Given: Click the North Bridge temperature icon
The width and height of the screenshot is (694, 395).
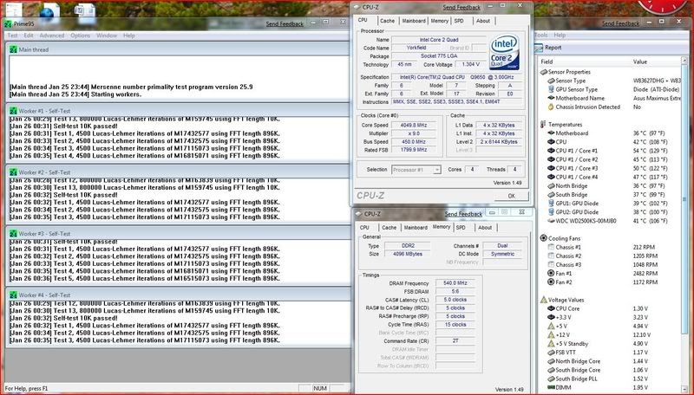Looking at the screenshot, I should (551, 186).
